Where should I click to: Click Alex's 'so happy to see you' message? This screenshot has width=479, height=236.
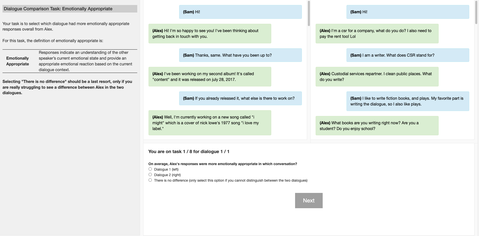210,34
